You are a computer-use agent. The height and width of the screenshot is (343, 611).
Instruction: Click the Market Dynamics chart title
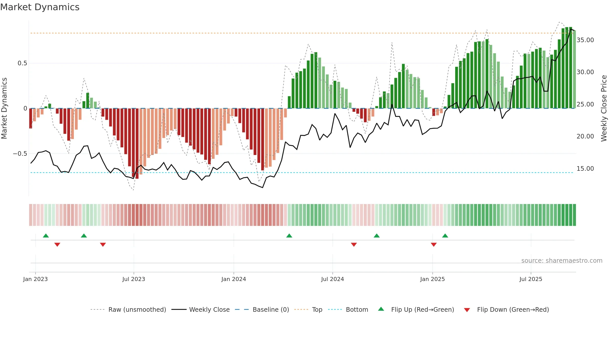click(40, 7)
